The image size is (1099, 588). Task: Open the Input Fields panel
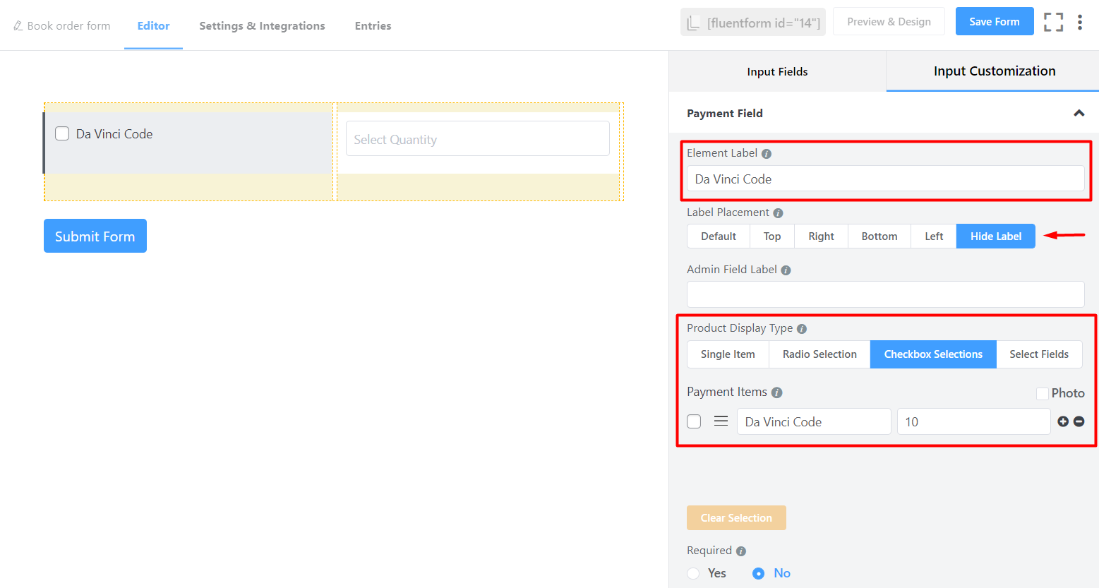(777, 71)
